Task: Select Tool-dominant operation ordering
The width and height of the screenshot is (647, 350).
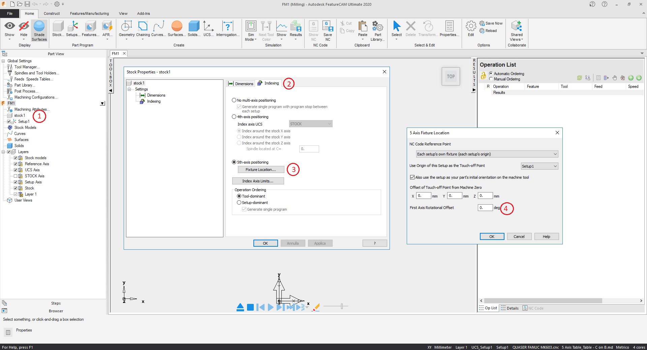Action: point(239,196)
